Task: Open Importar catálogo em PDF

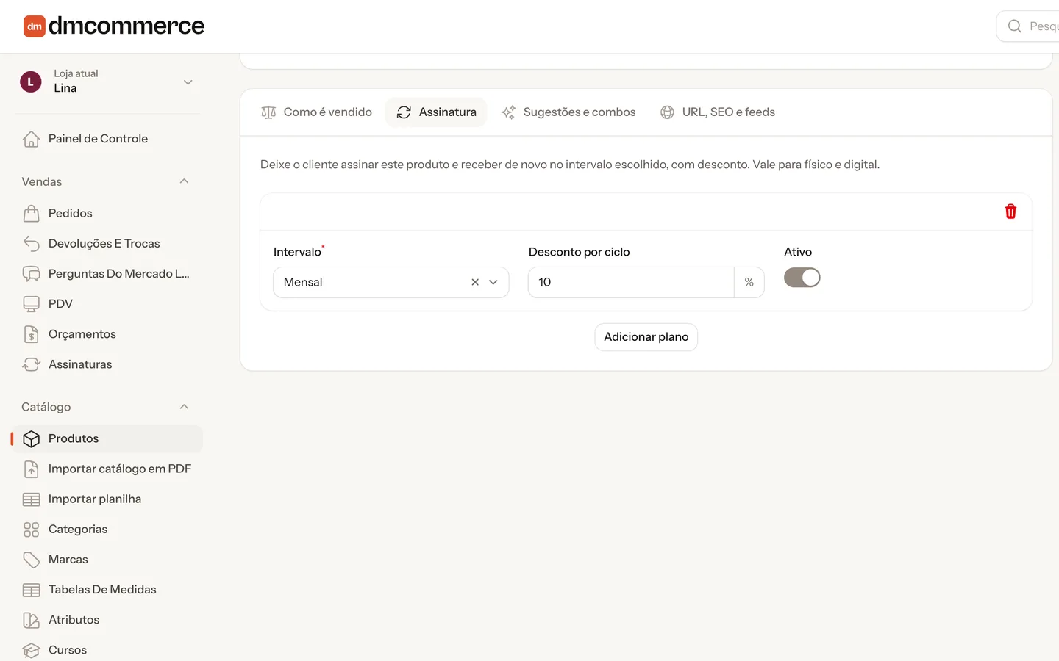Action: pyautogui.click(x=107, y=469)
